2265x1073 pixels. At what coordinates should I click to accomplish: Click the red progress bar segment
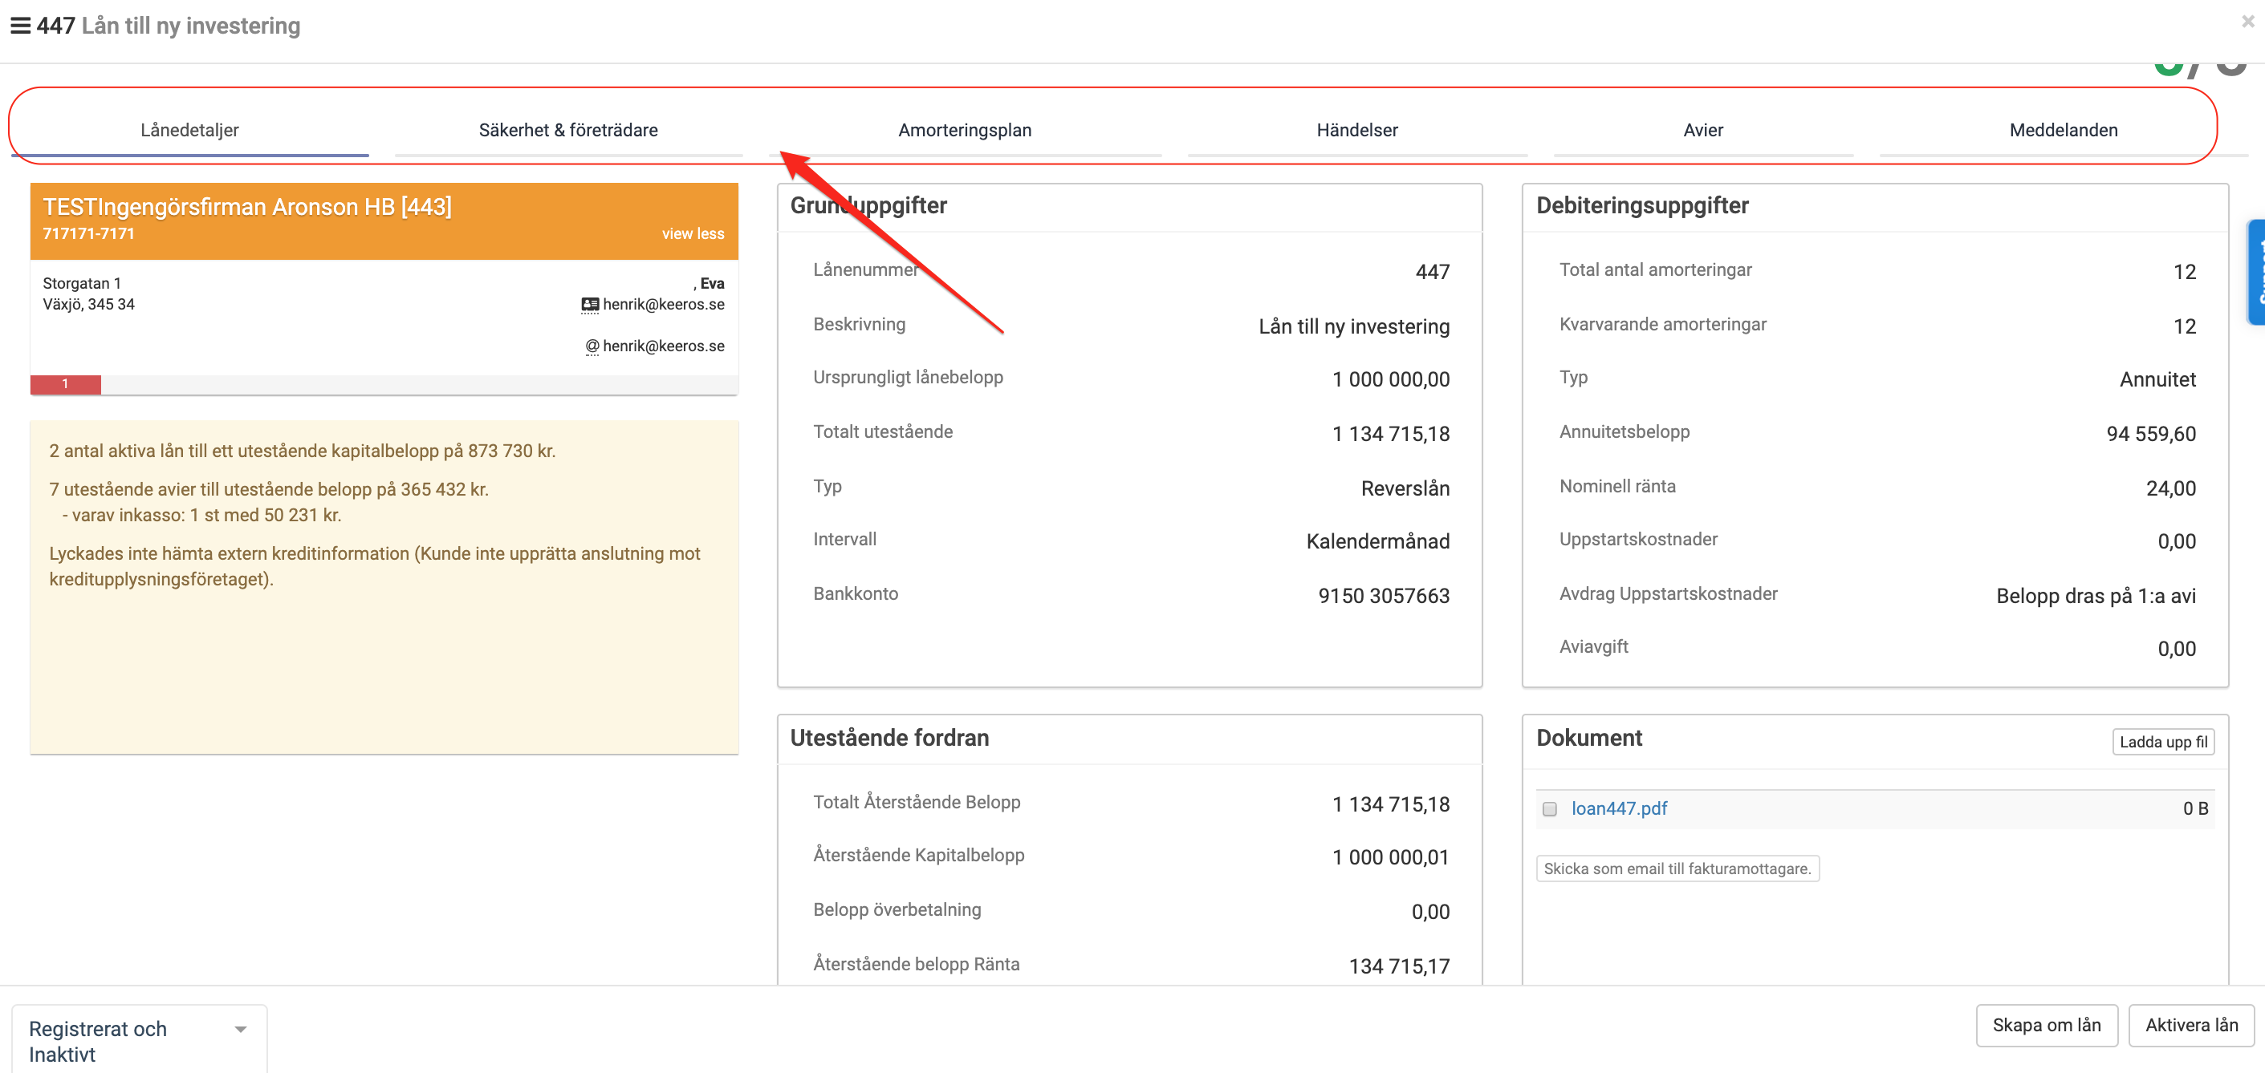[65, 384]
